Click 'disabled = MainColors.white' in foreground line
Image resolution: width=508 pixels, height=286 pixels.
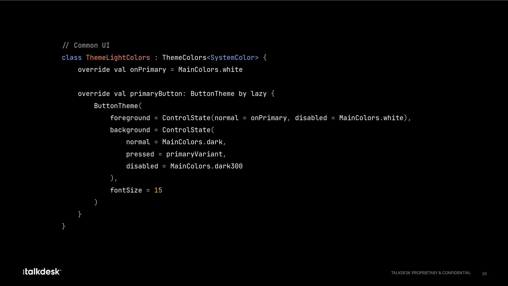[349, 118]
